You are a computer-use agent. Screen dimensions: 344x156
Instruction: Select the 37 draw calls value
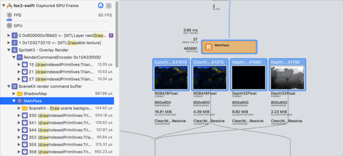point(195,39)
